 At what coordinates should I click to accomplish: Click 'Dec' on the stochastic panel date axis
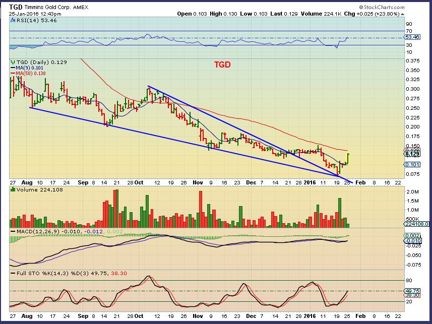tap(251, 316)
